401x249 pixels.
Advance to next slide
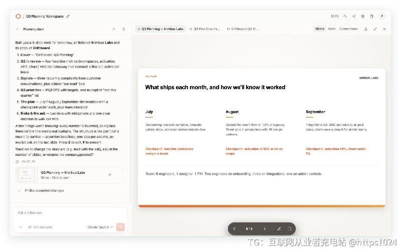click(265, 229)
